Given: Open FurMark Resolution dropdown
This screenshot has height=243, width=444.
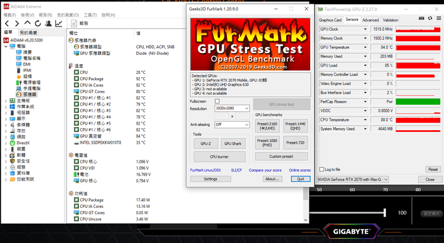Looking at the screenshot, I should coord(232,108).
